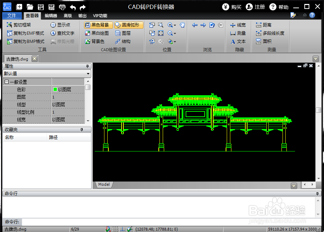The height and width of the screenshot is (232, 324).
Task: Select the 多段线长度 polyline length tool
Action: click(270, 33)
